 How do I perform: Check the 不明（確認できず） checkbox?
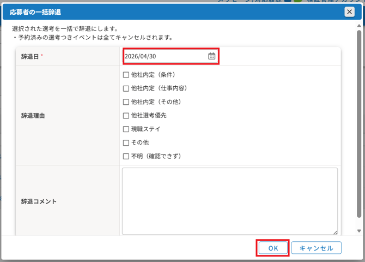pos(126,156)
